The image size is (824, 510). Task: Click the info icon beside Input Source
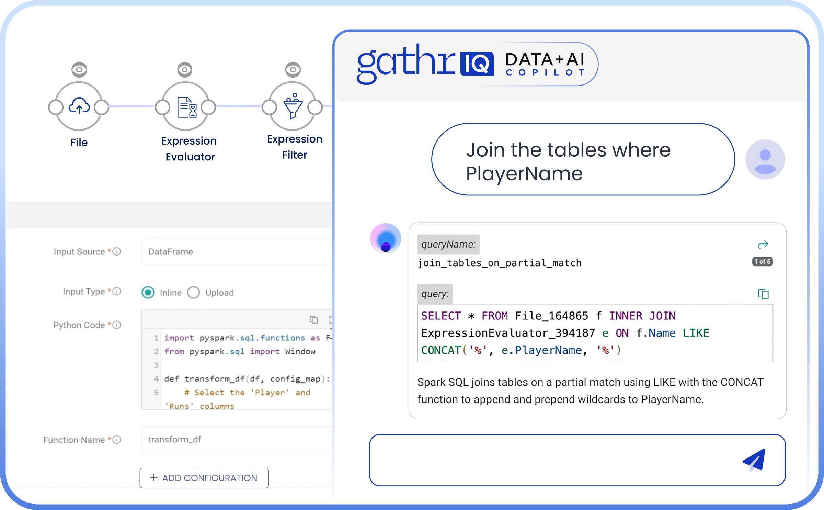(x=116, y=251)
